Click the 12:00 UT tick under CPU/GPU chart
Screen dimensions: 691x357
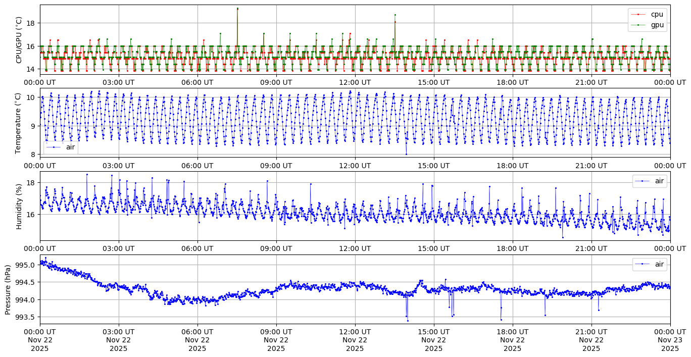tap(355, 82)
